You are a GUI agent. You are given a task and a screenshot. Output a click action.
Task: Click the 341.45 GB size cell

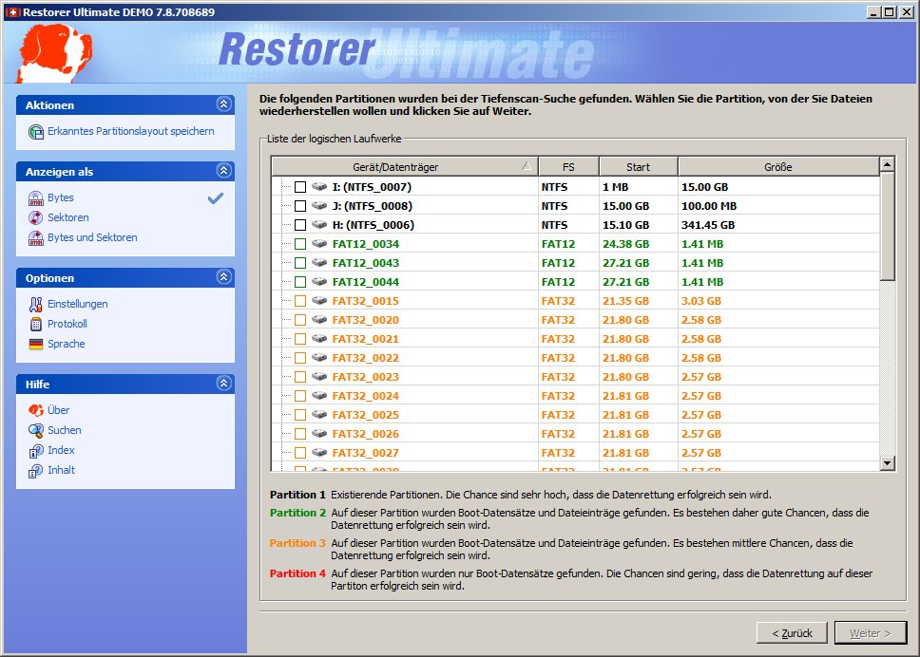click(x=708, y=225)
